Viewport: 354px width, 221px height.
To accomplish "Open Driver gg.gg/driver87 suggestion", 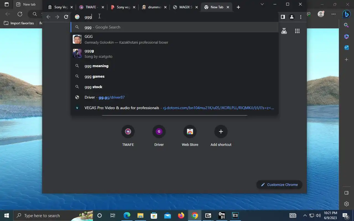I will 175,97.
